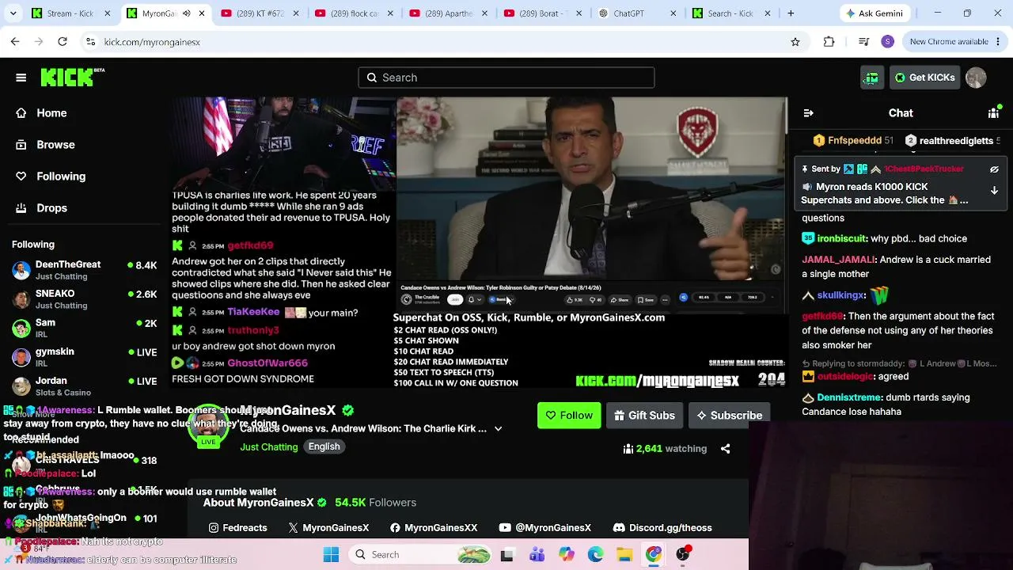Screen dimensions: 1013x570
Task: View site information icon in address bar
Action: [90, 42]
